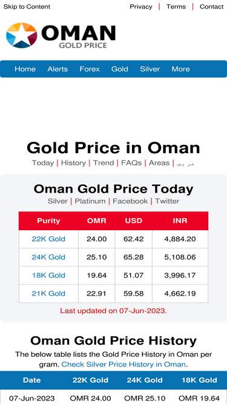Image resolution: width=227 pixels, height=404 pixels.
Task: Open the FAQs link
Action: pos(131,163)
